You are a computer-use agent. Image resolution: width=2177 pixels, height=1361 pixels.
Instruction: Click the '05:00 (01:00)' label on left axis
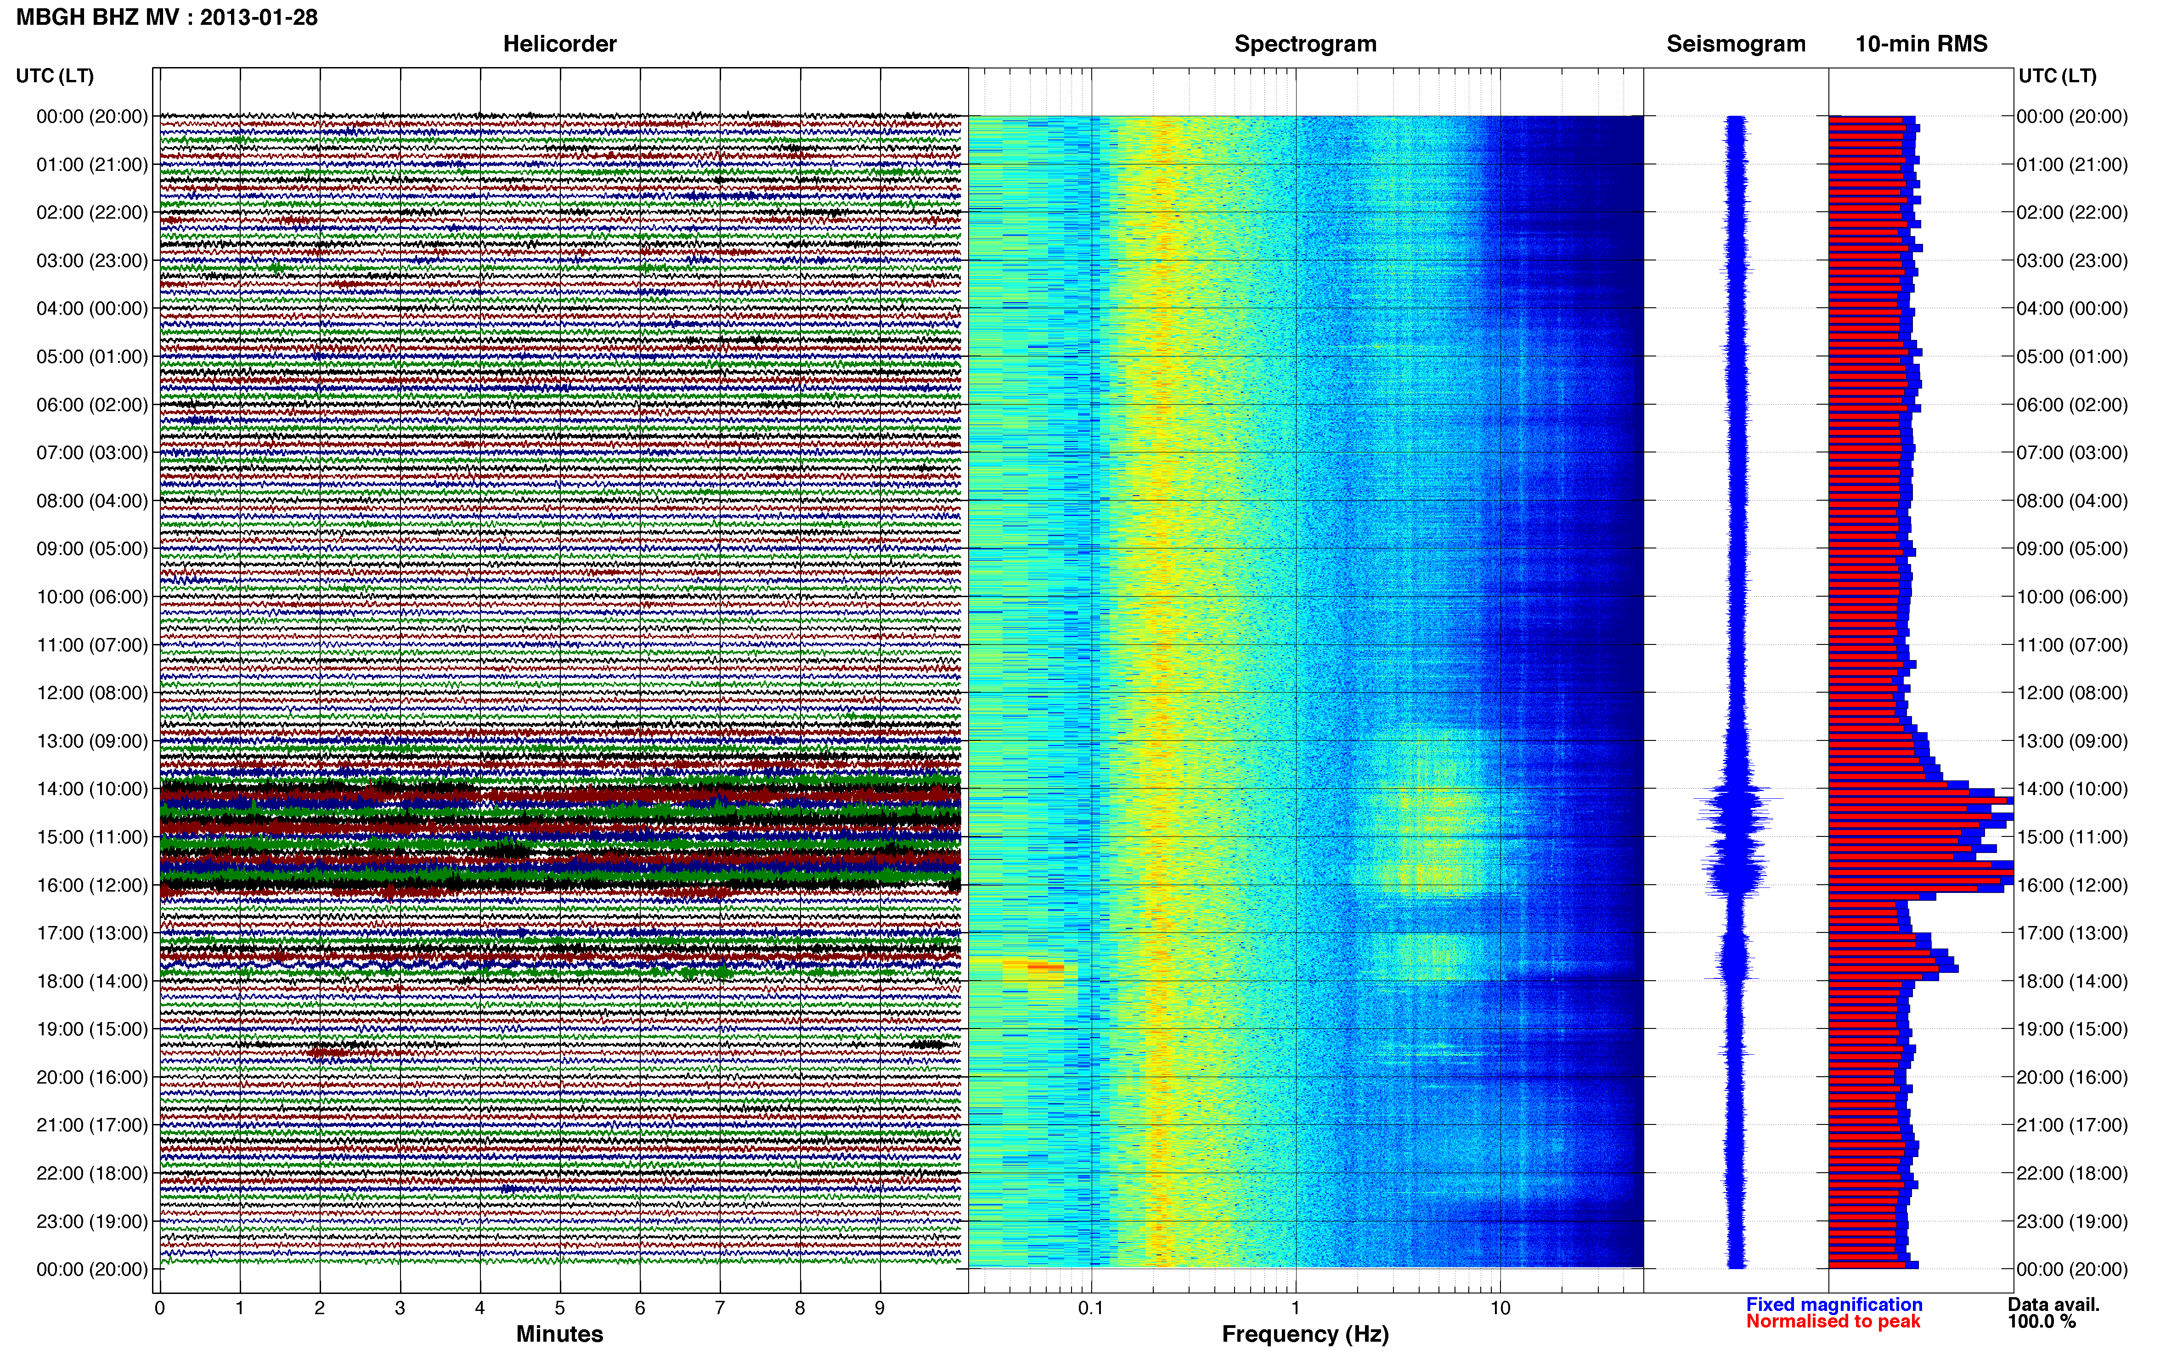point(92,356)
